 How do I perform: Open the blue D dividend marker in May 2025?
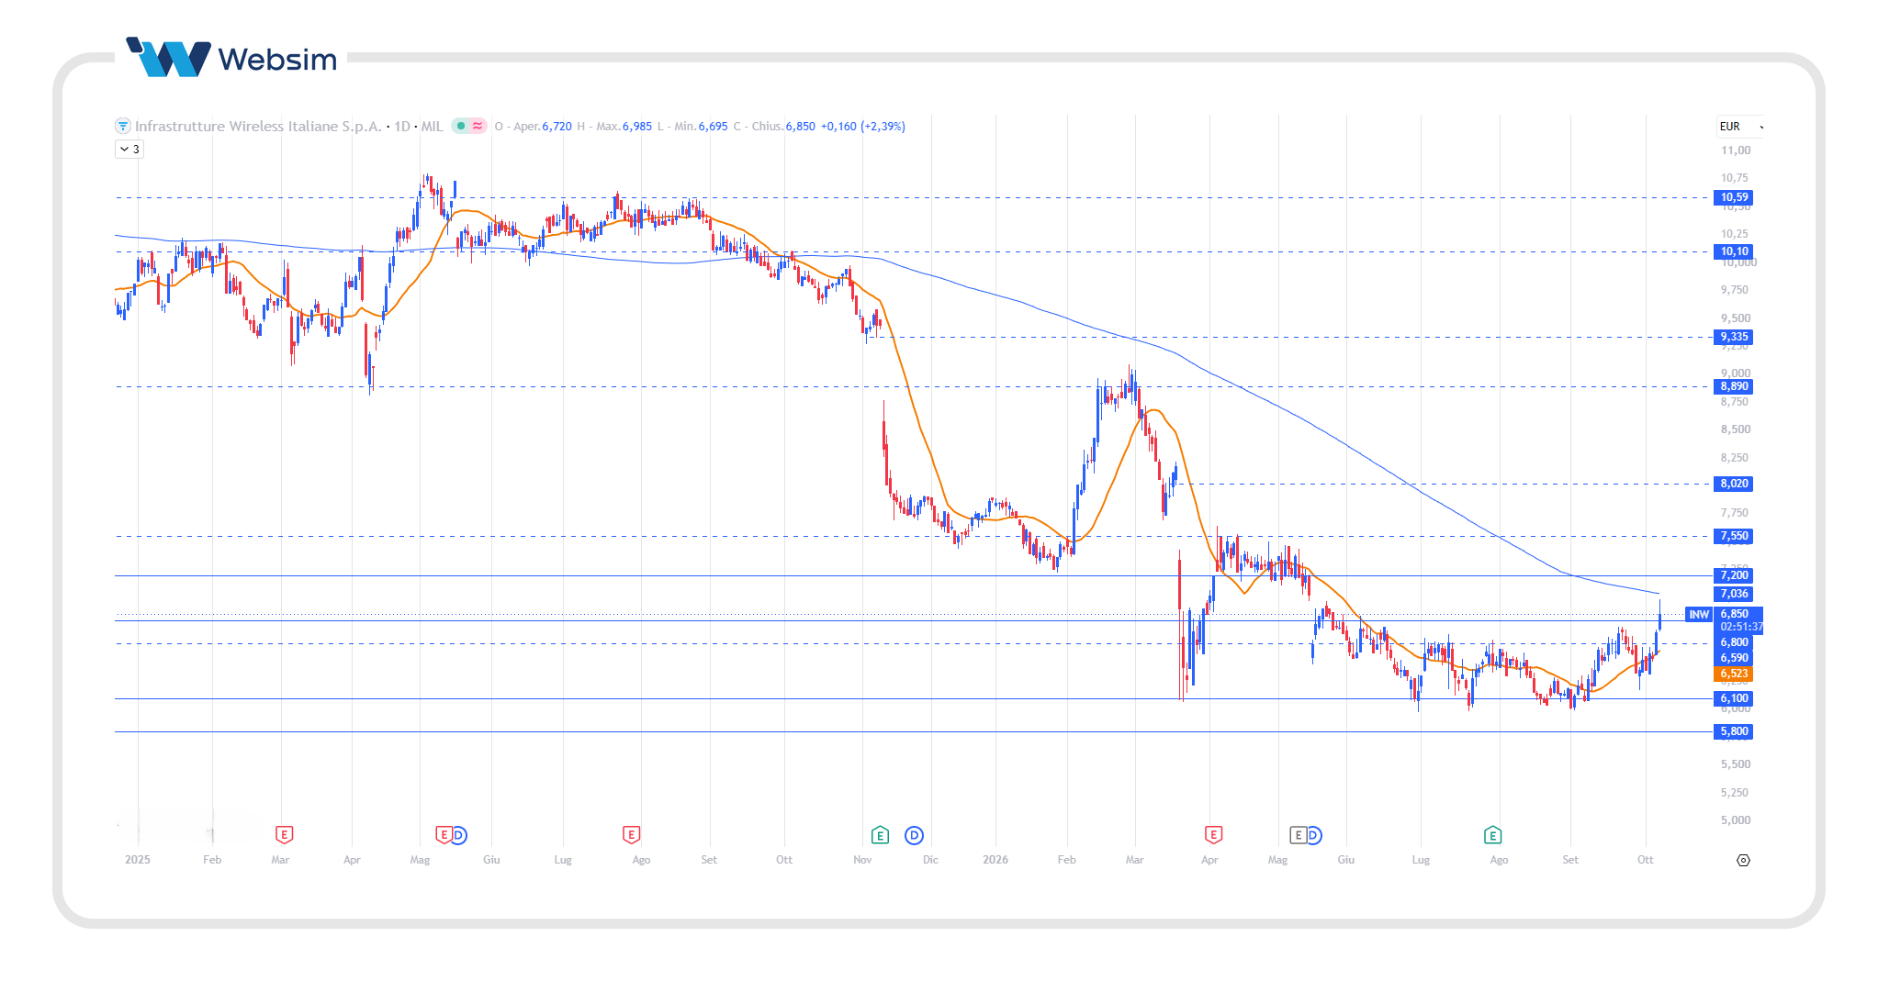tap(458, 835)
